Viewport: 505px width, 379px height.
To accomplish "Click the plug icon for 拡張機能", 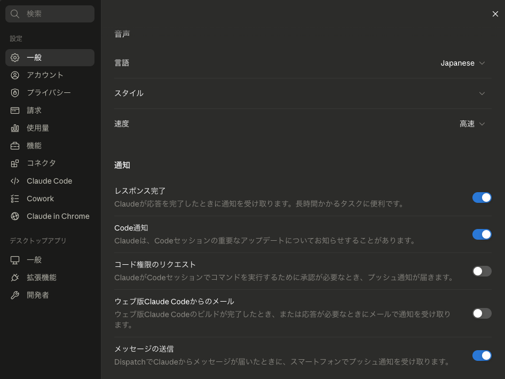I will [15, 278].
